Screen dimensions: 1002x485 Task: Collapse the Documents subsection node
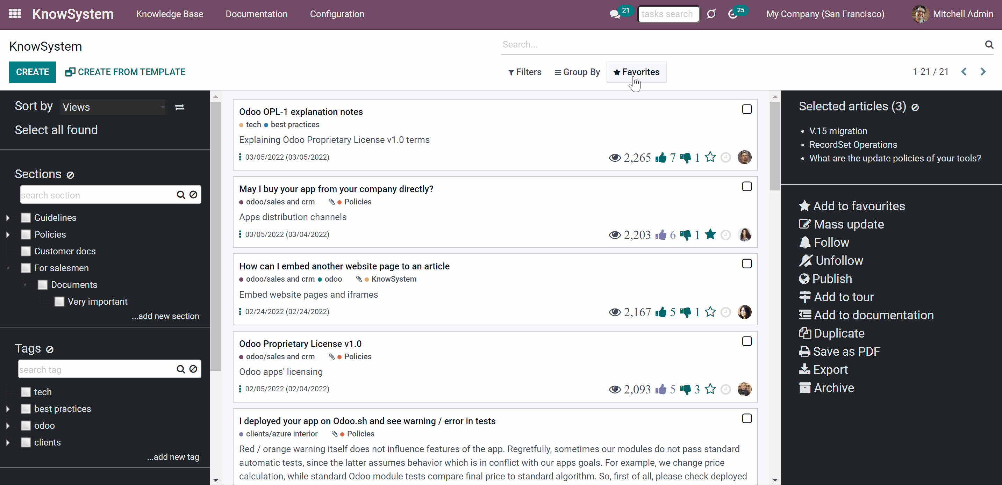(x=25, y=285)
